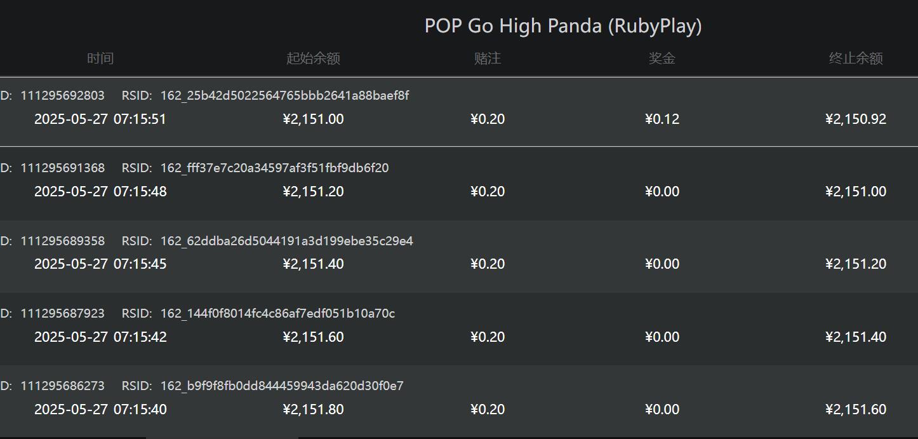Image resolution: width=918 pixels, height=439 pixels.
Task: Click the 起始余额 column header
Action: pos(313,58)
